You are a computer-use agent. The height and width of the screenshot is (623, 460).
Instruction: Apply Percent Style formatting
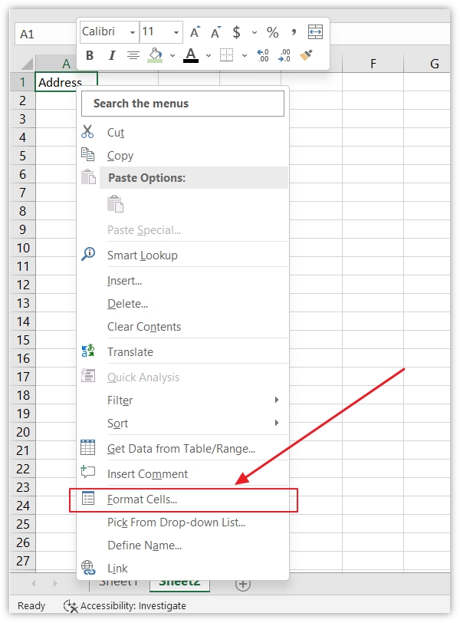tap(271, 33)
